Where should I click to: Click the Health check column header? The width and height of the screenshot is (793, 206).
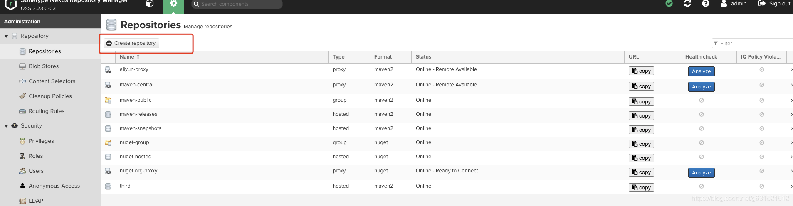click(x=701, y=57)
